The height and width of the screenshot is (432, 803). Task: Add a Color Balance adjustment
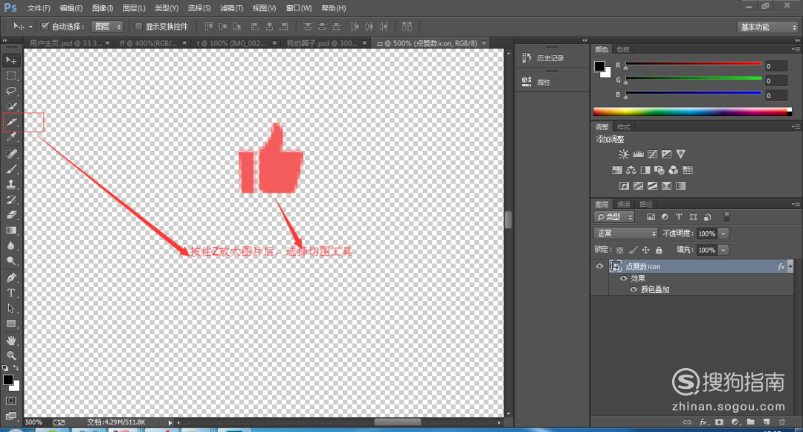point(631,170)
